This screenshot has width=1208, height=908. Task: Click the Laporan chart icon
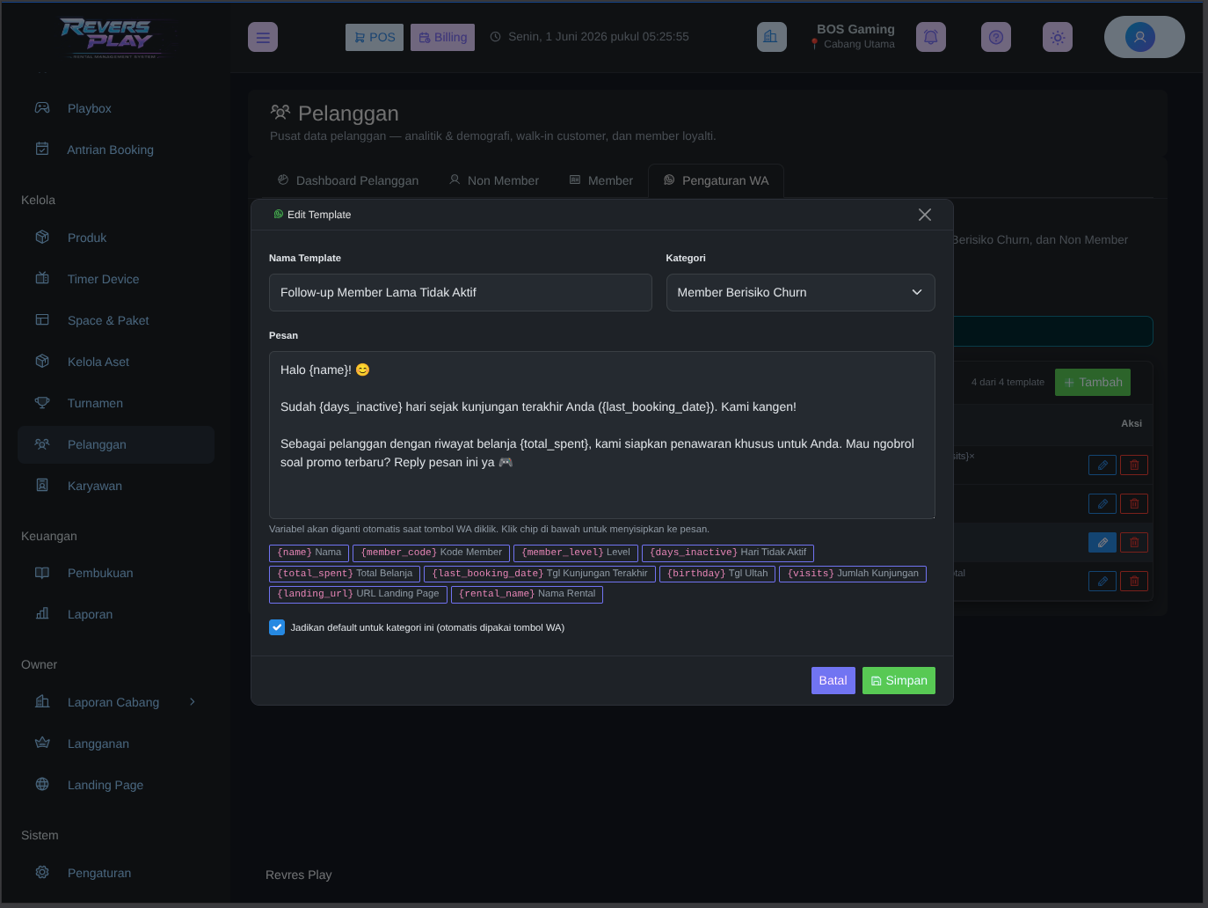click(x=42, y=613)
